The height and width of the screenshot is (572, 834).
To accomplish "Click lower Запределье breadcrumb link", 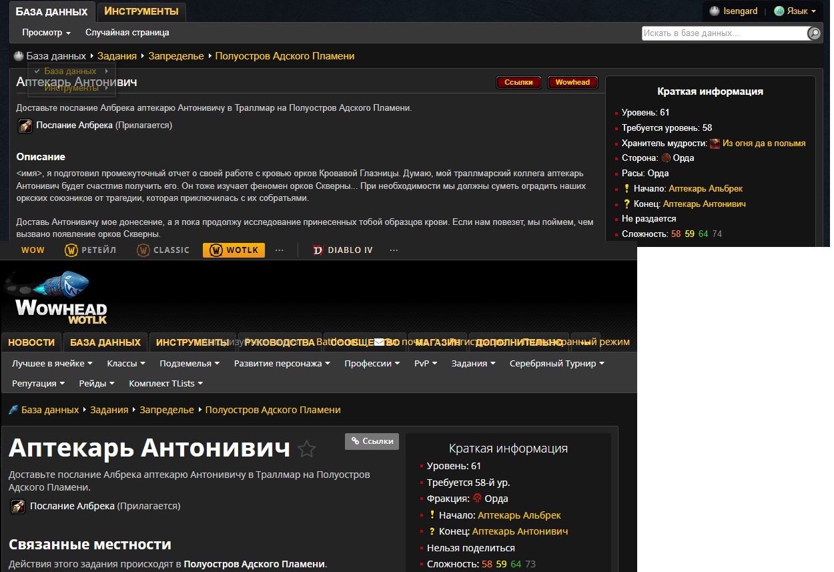I will point(167,410).
